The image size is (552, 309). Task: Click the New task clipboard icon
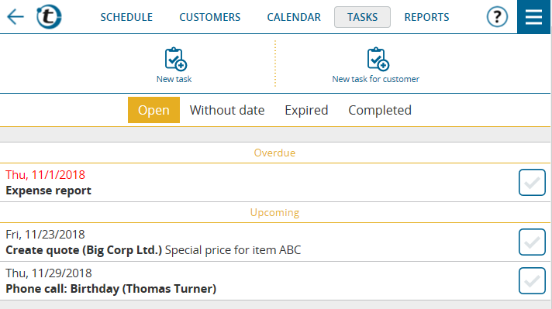pyautogui.click(x=176, y=59)
